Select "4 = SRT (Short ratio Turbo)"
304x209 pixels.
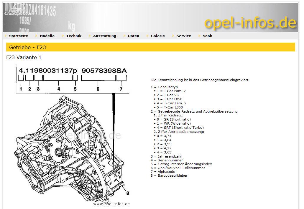(x=180, y=128)
